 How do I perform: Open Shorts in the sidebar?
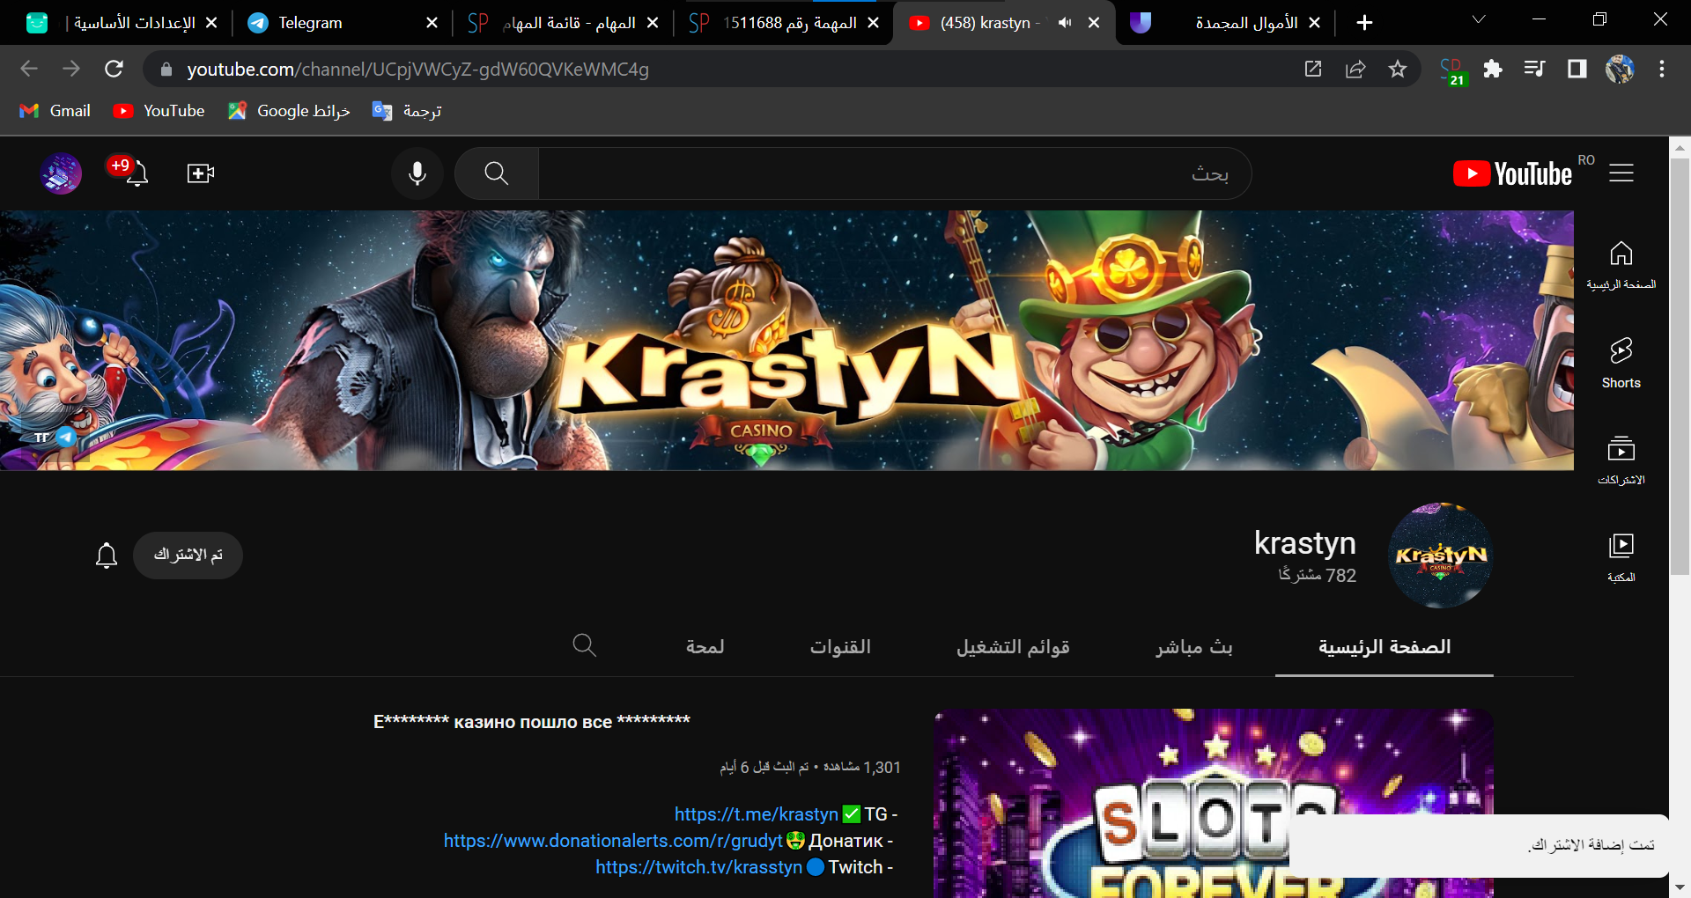pyautogui.click(x=1621, y=363)
